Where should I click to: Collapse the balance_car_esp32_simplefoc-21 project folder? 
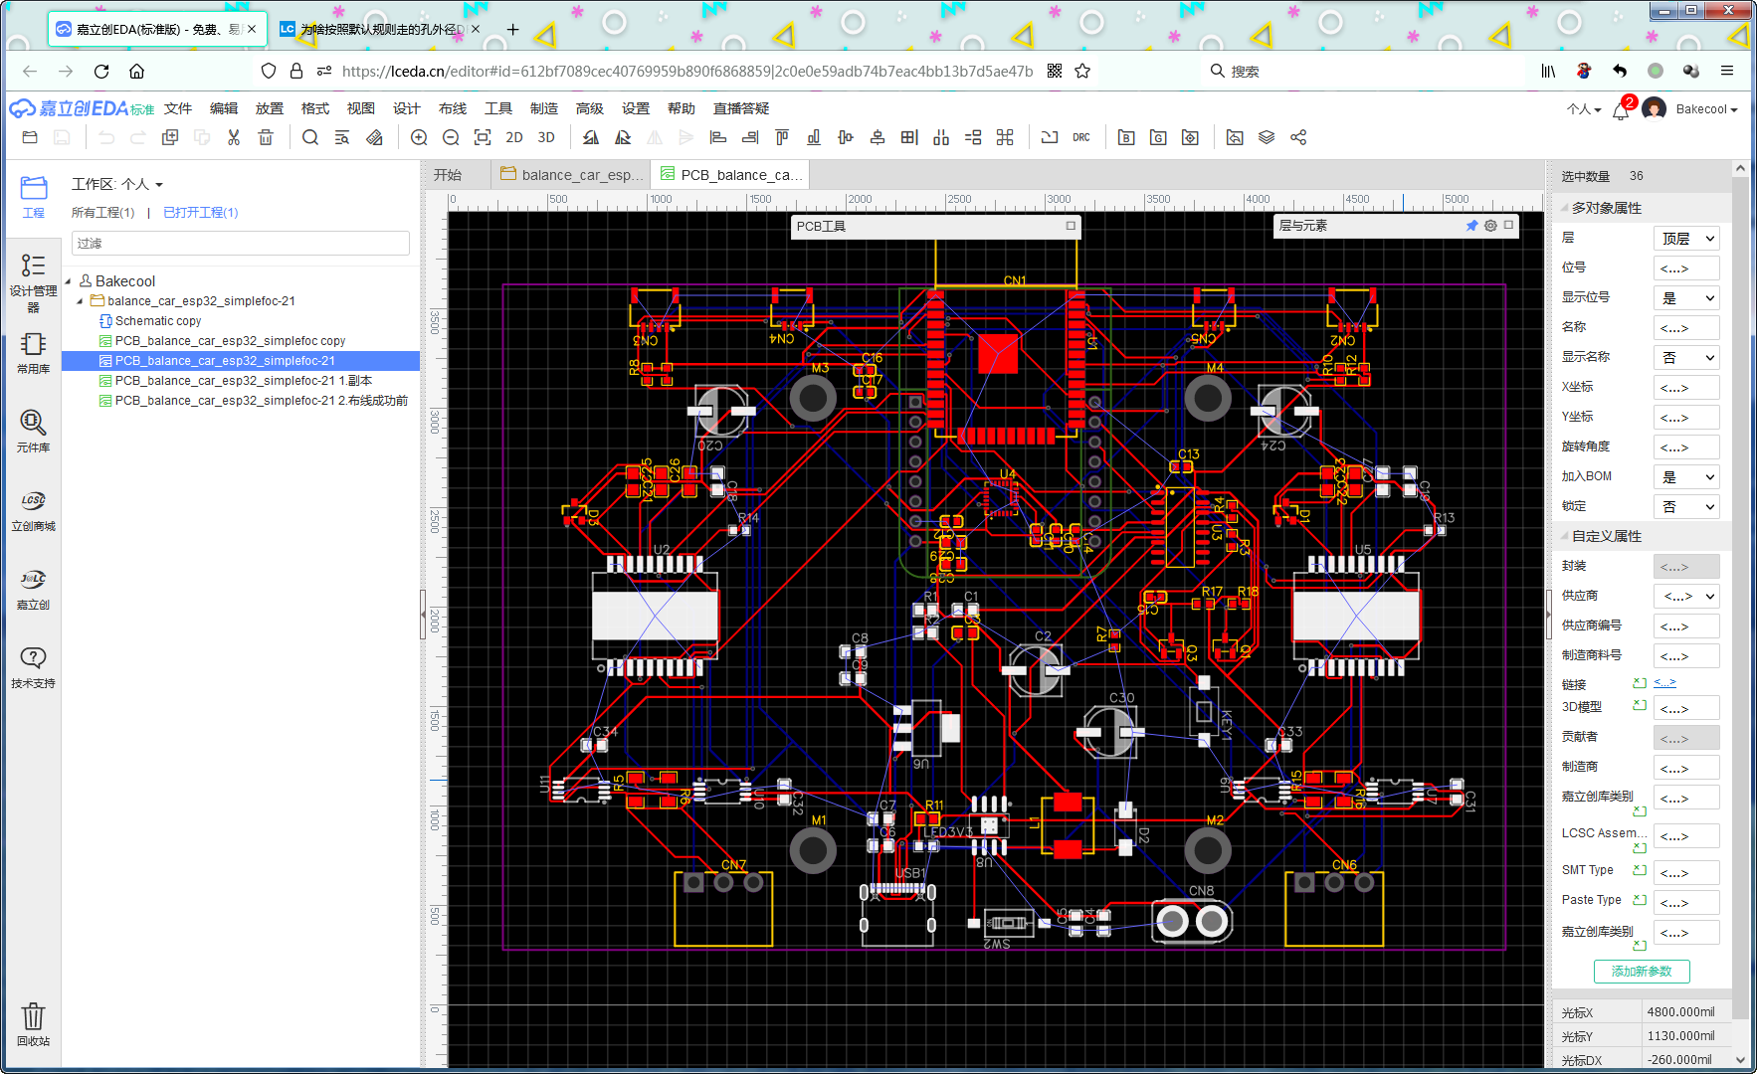coord(80,301)
